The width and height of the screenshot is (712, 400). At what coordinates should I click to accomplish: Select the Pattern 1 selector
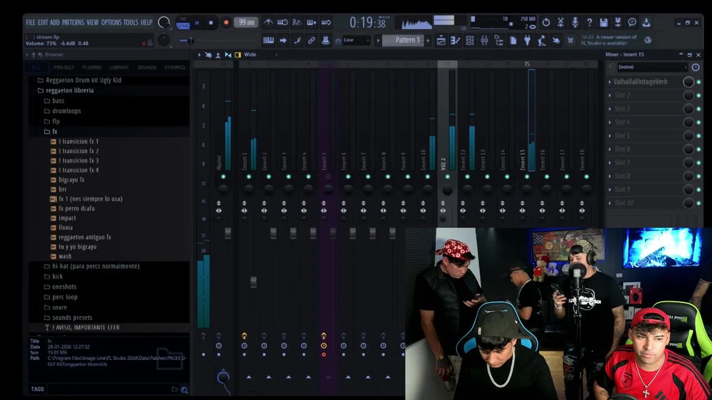point(407,40)
